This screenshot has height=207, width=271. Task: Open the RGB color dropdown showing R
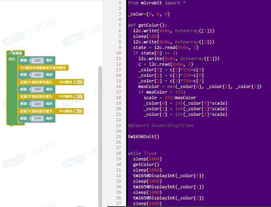(x=78, y=82)
